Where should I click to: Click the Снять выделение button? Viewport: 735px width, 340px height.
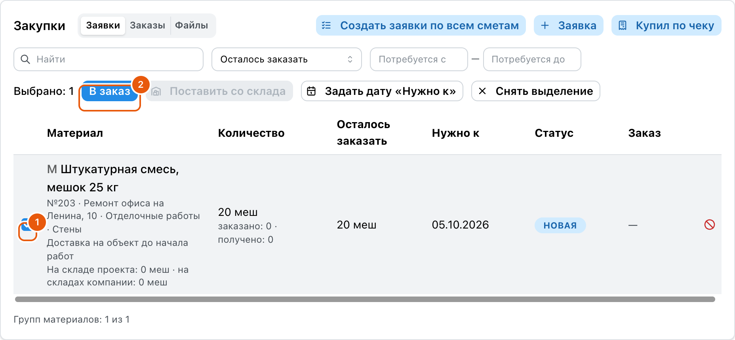535,91
